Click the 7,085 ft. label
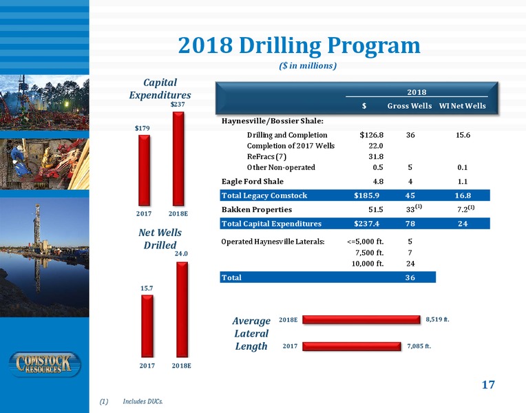526x413 pixels. click(419, 346)
